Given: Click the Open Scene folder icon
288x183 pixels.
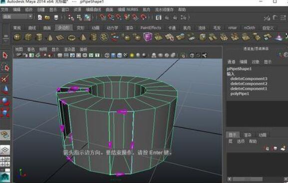Looking at the screenshot, I should (47, 17).
